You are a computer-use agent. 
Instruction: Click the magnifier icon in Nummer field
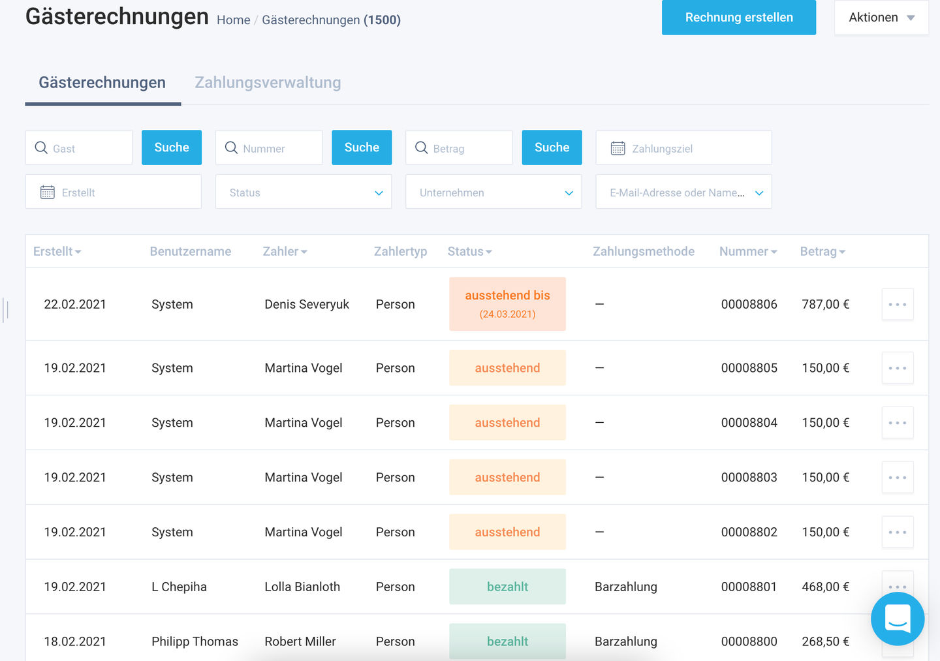(231, 147)
